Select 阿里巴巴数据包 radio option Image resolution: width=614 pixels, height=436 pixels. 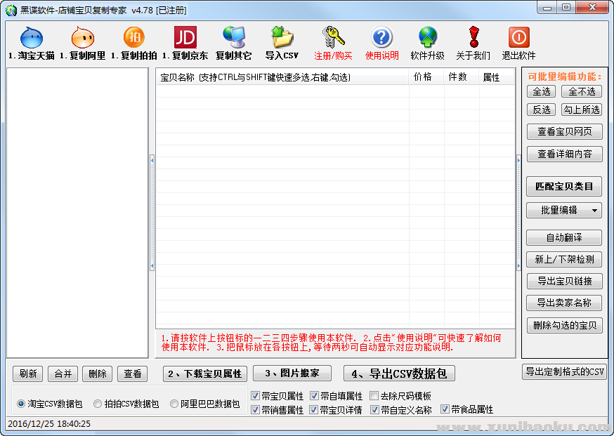(x=175, y=404)
